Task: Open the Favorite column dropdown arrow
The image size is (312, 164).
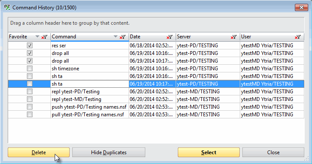Action: pyautogui.click(x=37, y=37)
